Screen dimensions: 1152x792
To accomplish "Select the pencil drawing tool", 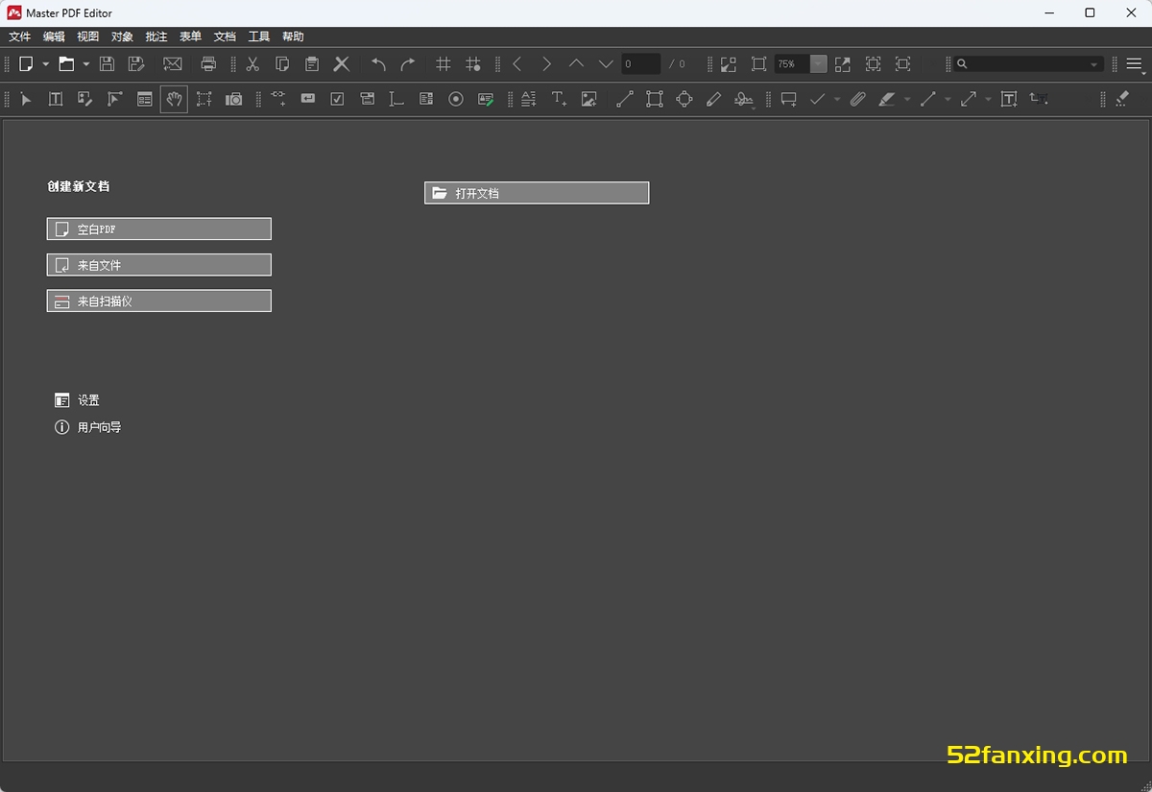I will (x=713, y=99).
